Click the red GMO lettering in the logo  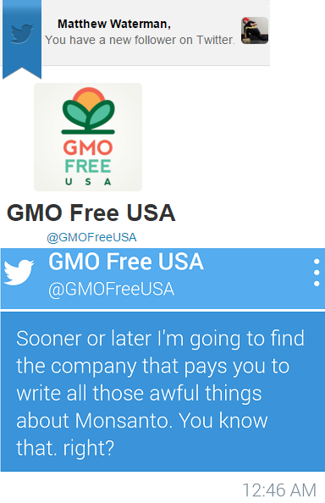tap(88, 148)
